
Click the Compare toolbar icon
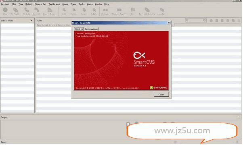click(105, 11)
